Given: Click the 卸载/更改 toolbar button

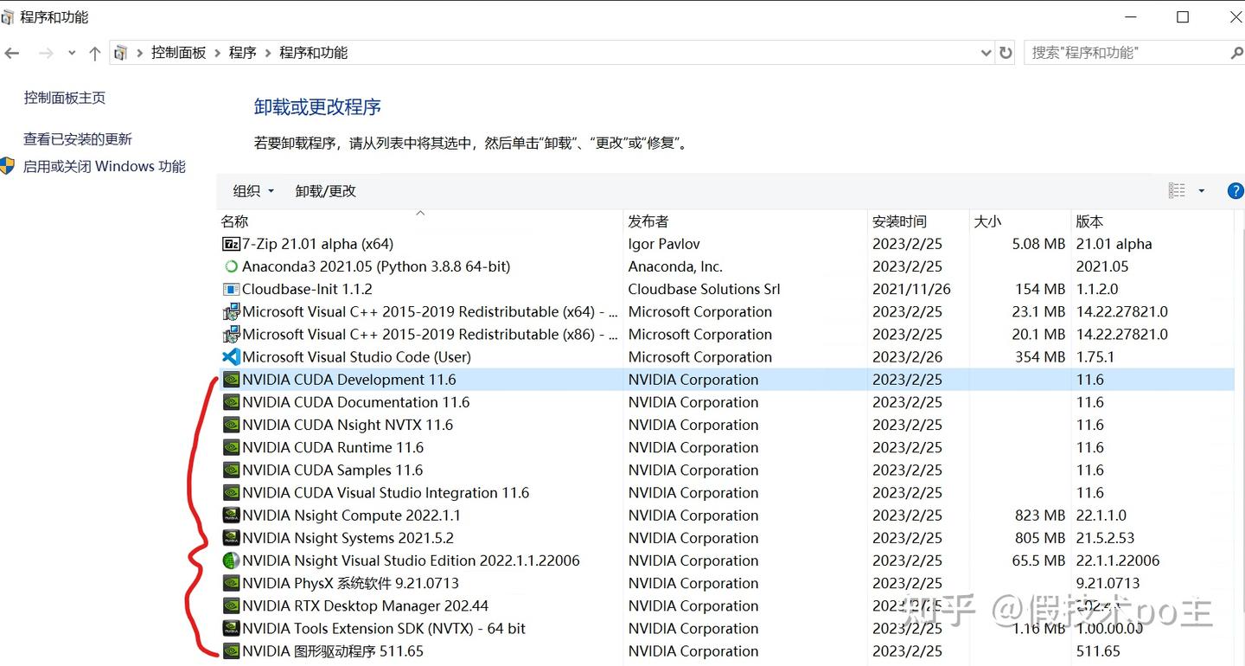Looking at the screenshot, I should tap(326, 191).
